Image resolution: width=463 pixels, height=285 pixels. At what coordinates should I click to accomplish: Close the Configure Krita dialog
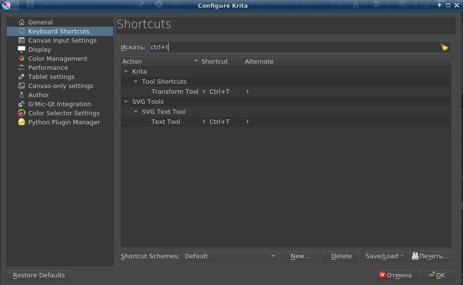[457, 5]
